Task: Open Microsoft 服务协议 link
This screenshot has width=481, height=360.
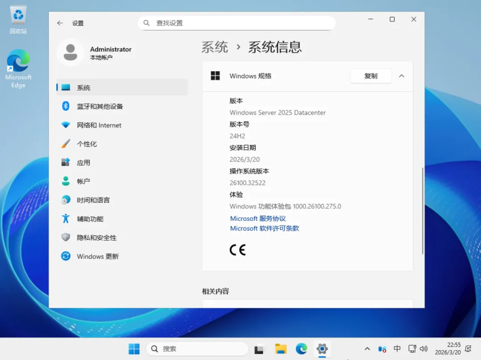Action: (258, 218)
